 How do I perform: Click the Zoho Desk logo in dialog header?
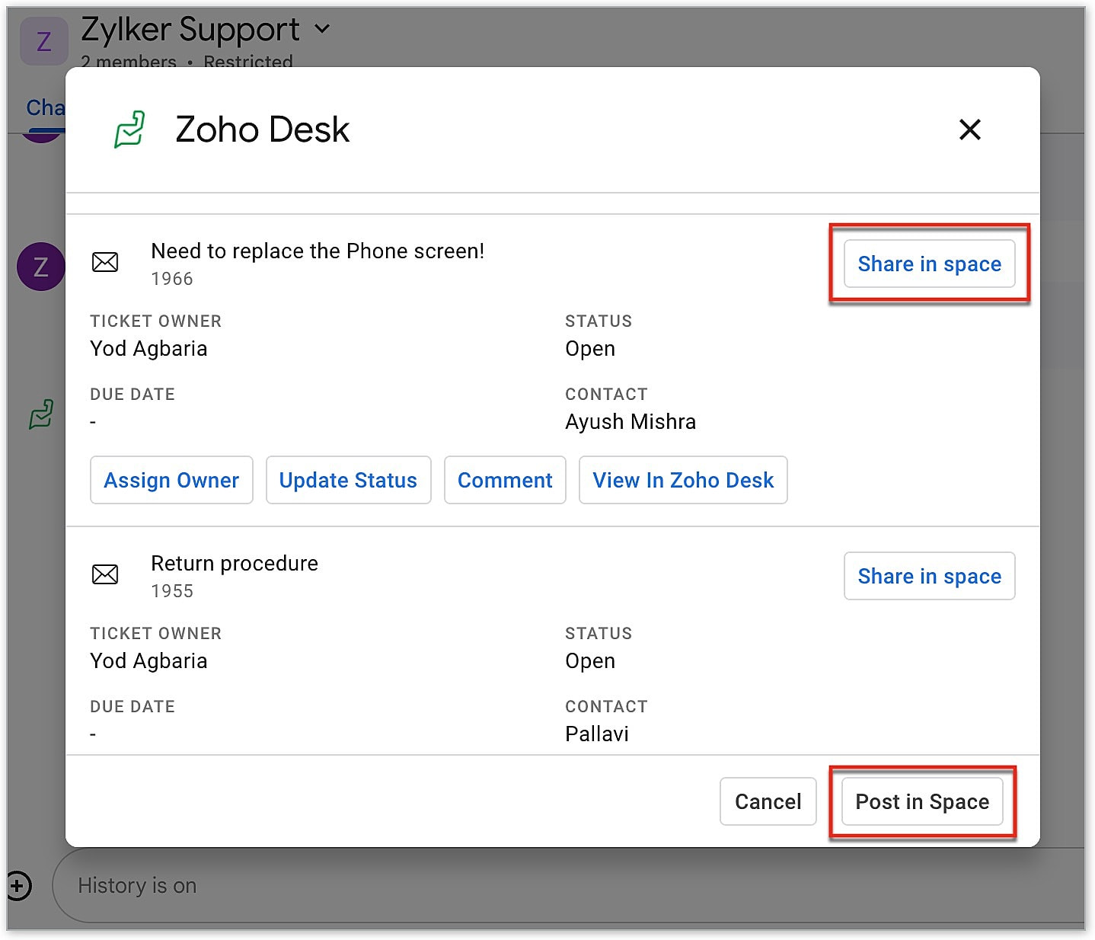[129, 129]
